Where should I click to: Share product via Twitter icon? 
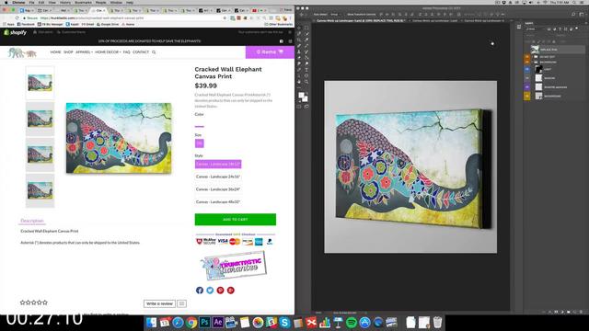pyautogui.click(x=210, y=291)
